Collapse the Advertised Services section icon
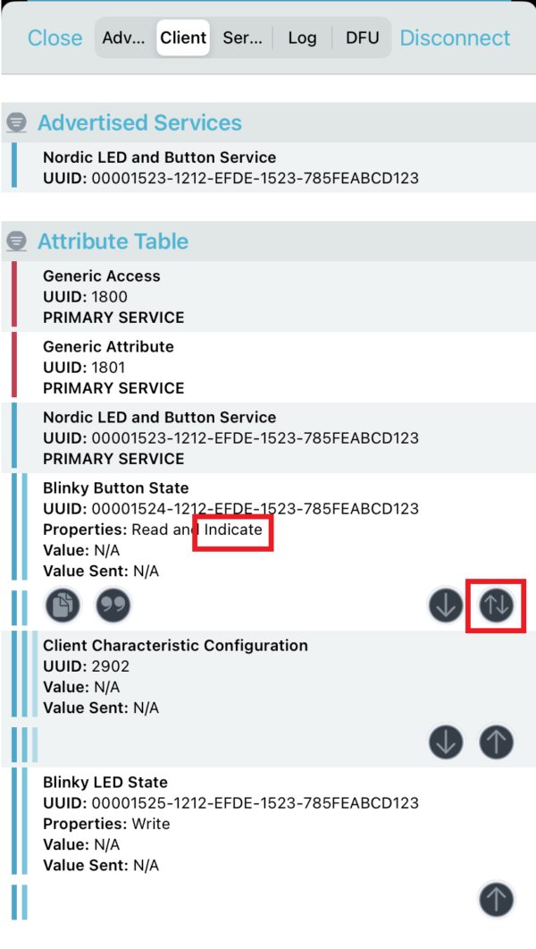Viewport: 536px width, 949px height. coord(16,123)
